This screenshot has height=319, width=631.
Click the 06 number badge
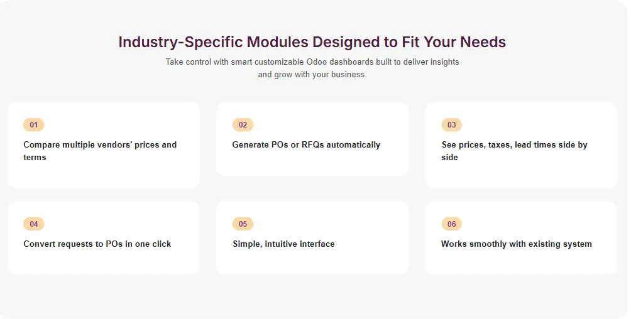451,224
